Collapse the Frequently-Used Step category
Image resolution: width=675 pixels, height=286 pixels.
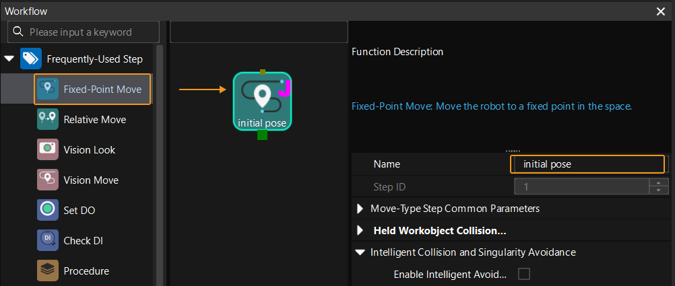pos(9,59)
